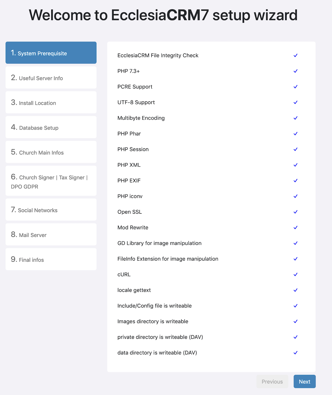Click the Open SSL checkmark

[295, 212]
